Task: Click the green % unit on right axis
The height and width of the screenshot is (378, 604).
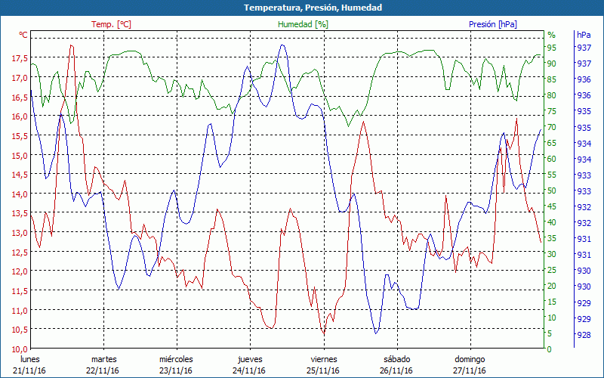Action: tap(551, 35)
